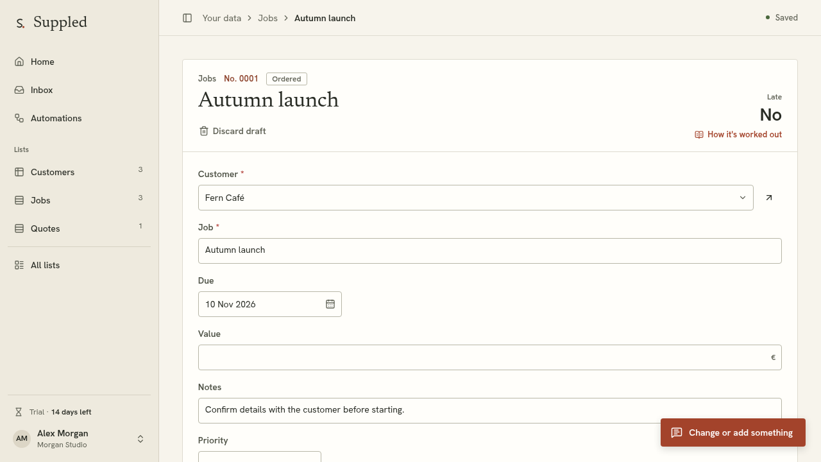
Task: Open linked customer record arrow icon
Action: coord(769,198)
